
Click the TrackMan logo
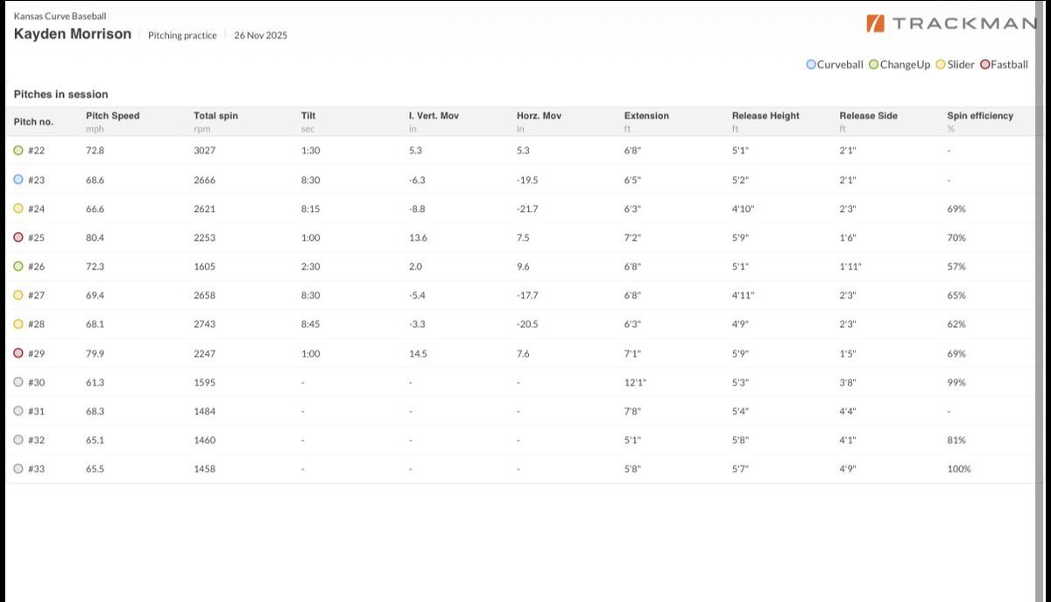coord(952,24)
